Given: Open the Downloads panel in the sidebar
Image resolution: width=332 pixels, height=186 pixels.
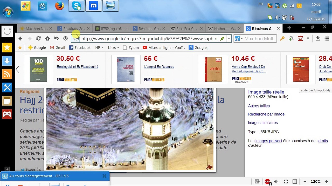Looking at the screenshot, I should click(7, 61).
